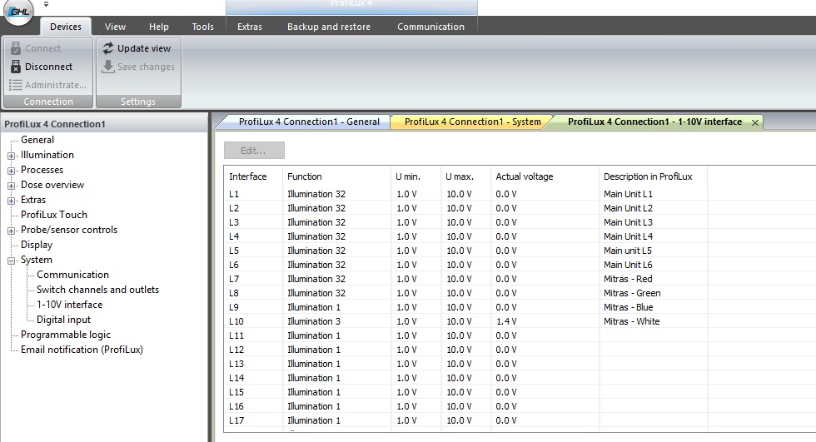The height and width of the screenshot is (442, 816).
Task: Select 1-10V interface tree item
Action: pyautogui.click(x=70, y=305)
